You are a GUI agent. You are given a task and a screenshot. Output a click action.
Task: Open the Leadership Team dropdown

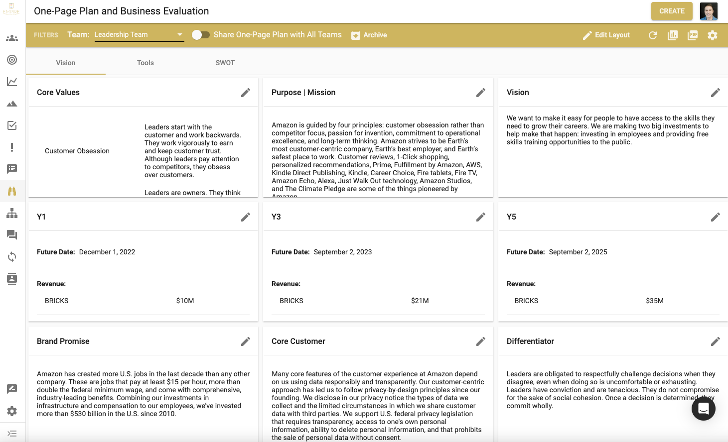[x=139, y=35]
